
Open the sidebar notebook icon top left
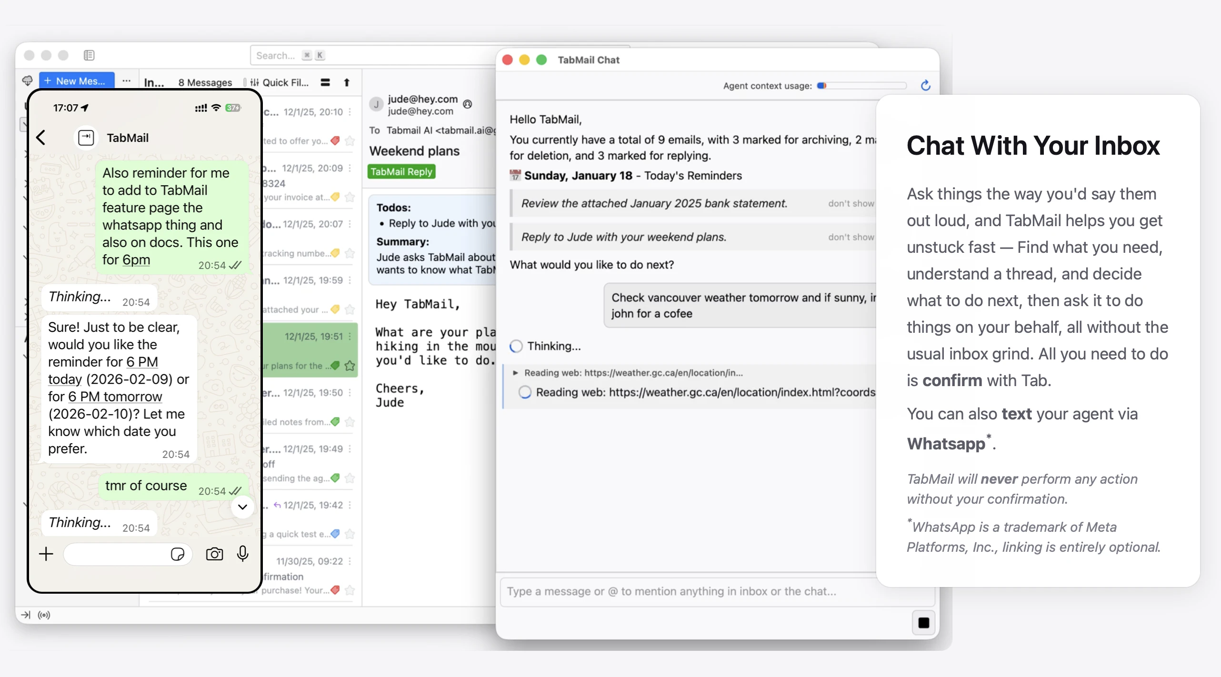click(89, 55)
